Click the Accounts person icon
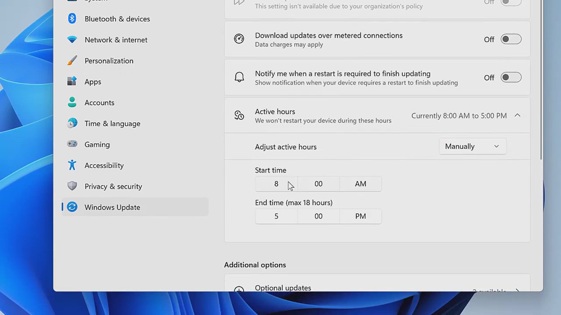This screenshot has height=315, width=561. click(72, 102)
